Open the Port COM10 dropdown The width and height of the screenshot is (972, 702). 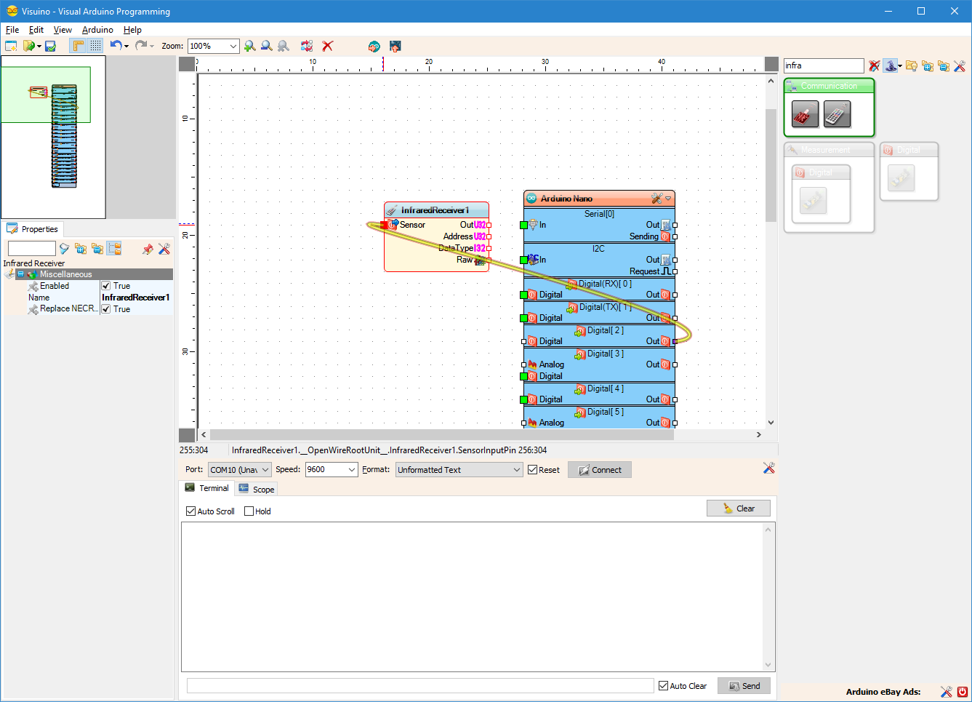pyautogui.click(x=240, y=470)
